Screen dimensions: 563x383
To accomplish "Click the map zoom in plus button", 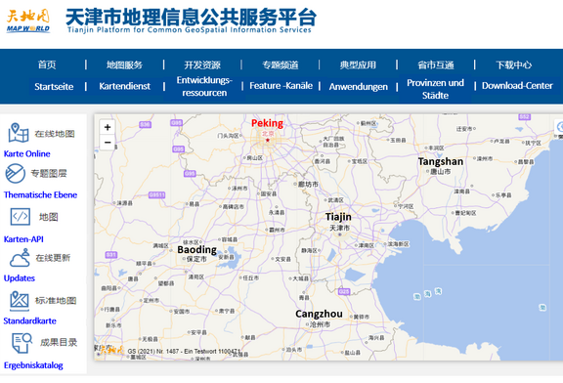I will [x=108, y=127].
